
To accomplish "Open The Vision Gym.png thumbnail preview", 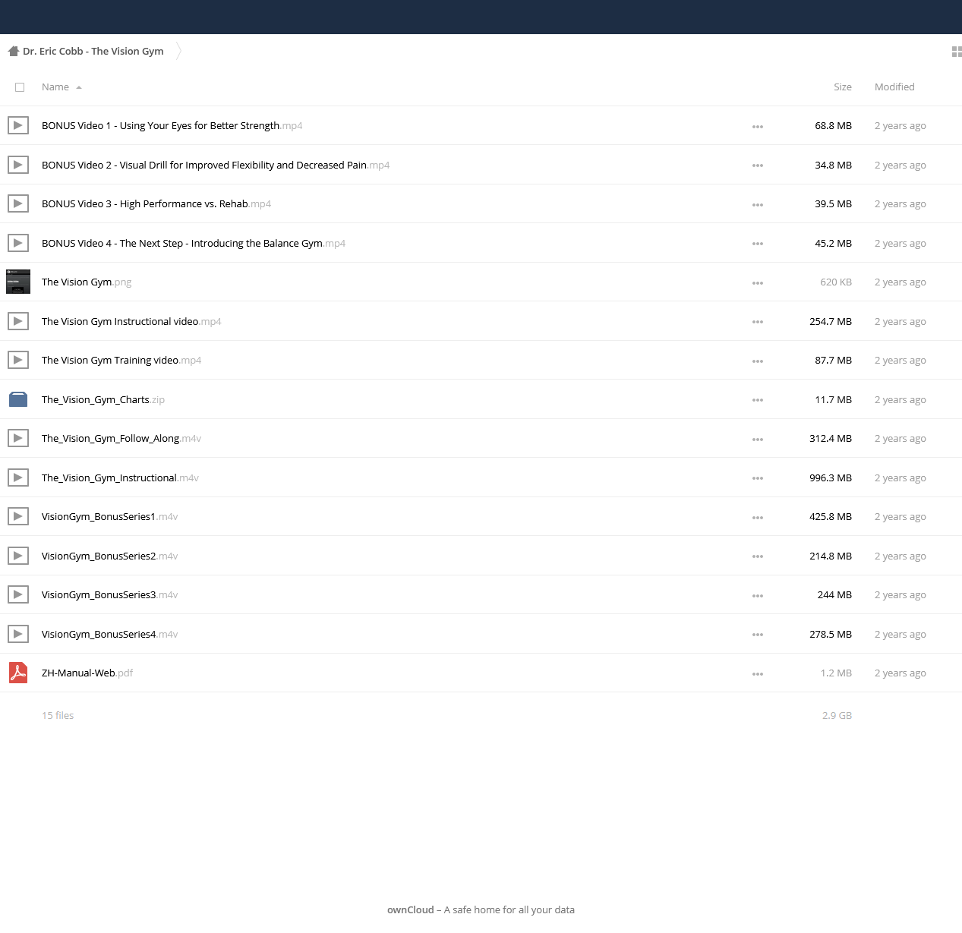I will (18, 282).
